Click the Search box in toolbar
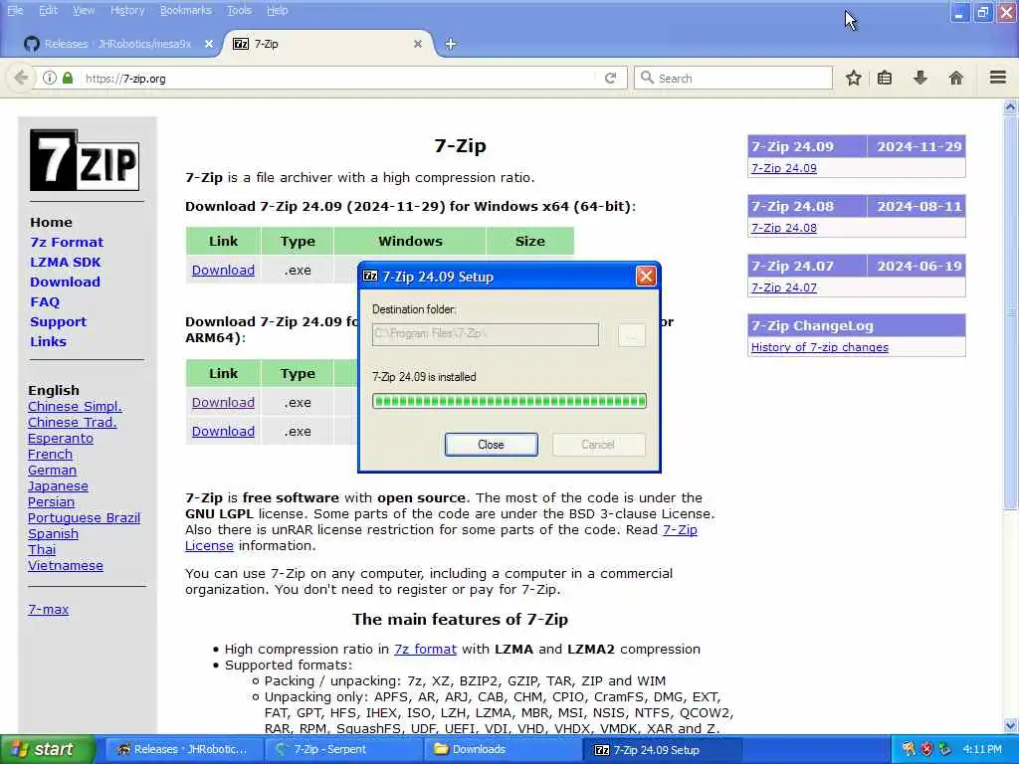Image resolution: width=1019 pixels, height=764 pixels. point(733,78)
